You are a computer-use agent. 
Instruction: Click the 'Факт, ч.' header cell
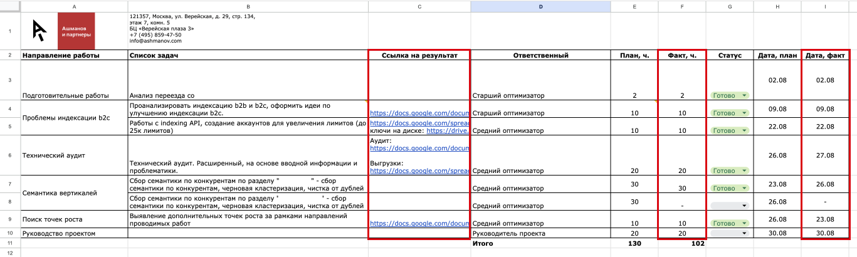click(x=682, y=55)
